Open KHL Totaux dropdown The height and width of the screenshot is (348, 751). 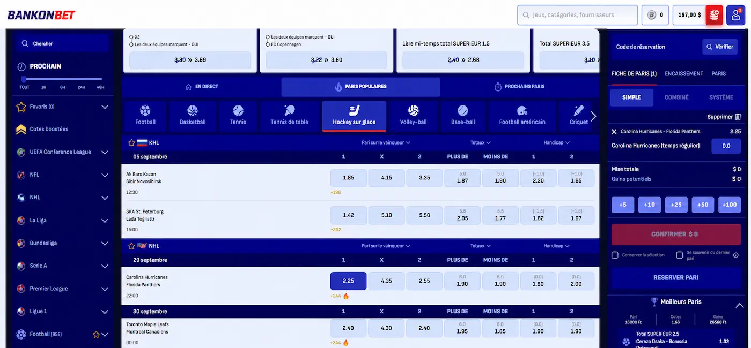point(480,143)
